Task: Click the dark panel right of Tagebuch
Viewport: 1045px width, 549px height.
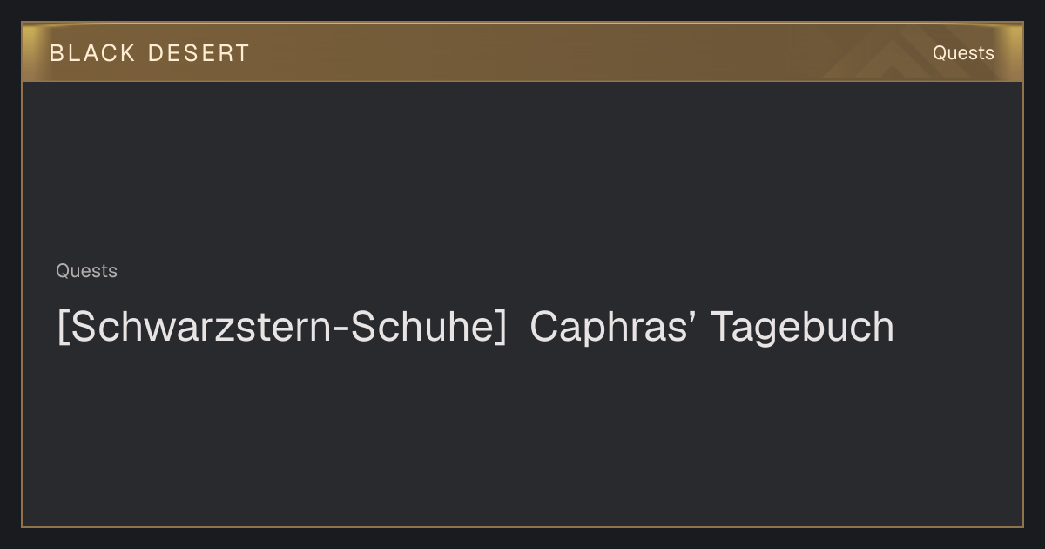Action: click(x=958, y=327)
